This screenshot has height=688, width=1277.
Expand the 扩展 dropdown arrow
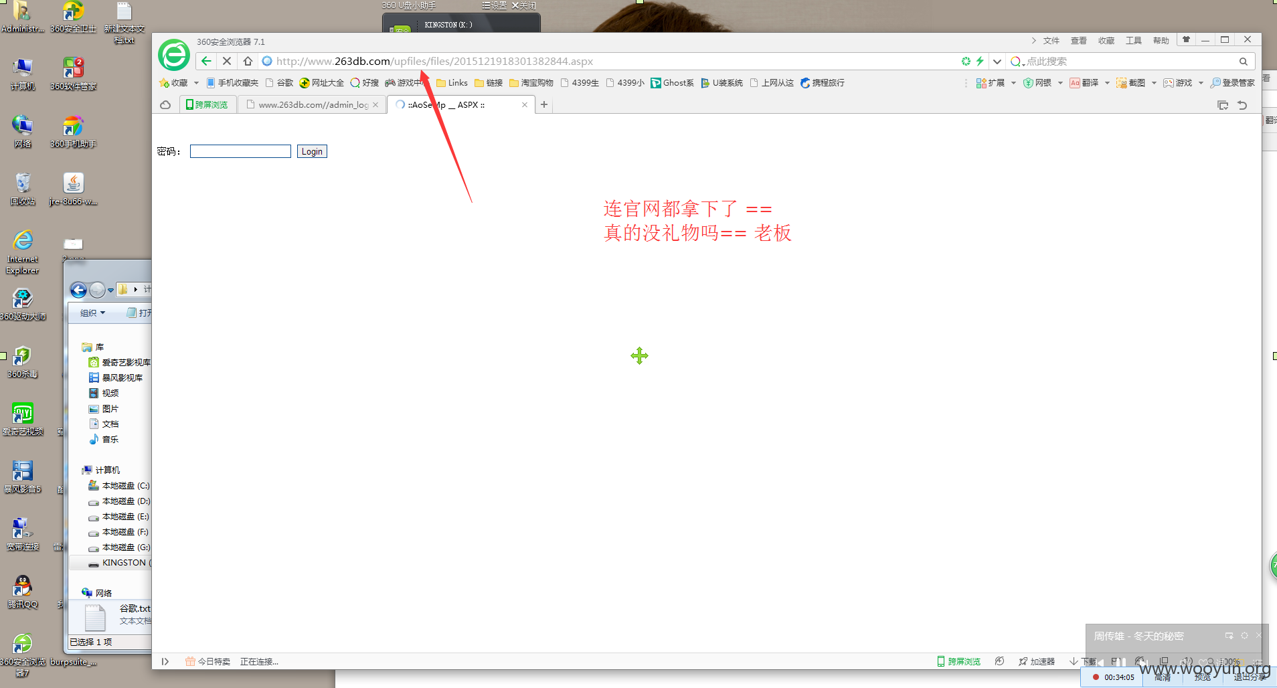(1013, 83)
